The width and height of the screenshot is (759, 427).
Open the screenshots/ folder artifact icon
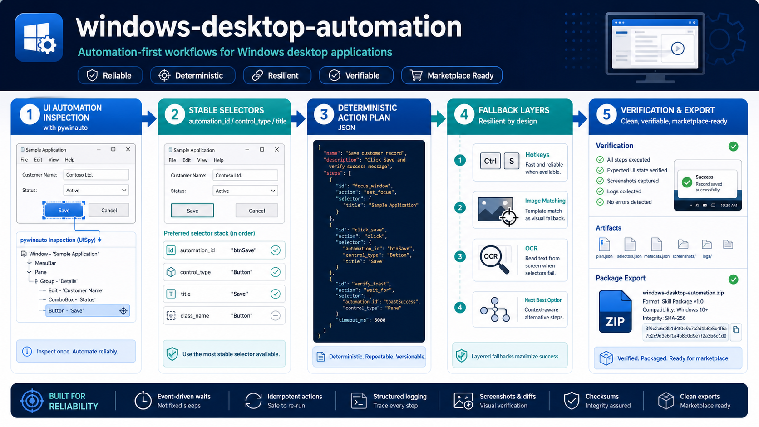coord(683,245)
